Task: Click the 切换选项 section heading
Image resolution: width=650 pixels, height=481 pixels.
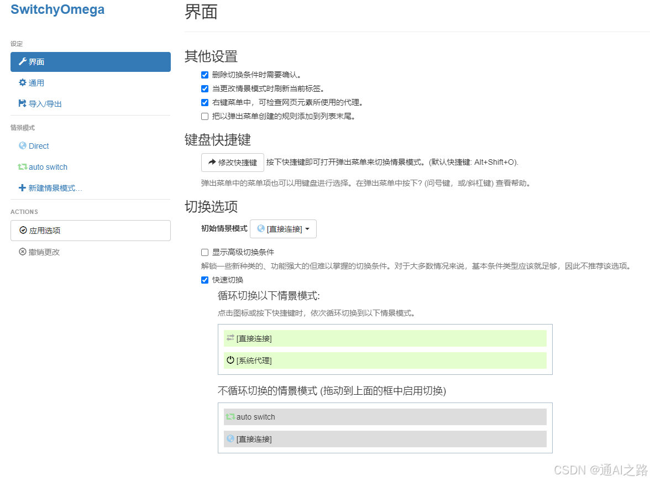Action: pyautogui.click(x=211, y=207)
